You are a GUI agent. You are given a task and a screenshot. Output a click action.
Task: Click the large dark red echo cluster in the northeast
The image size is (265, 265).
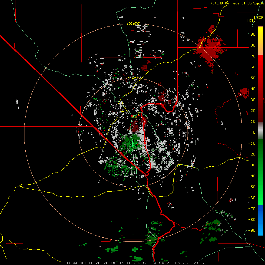coord(210,48)
